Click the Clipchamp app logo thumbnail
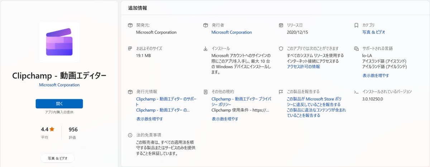Screen dimensions: 430x167 (59, 42)
